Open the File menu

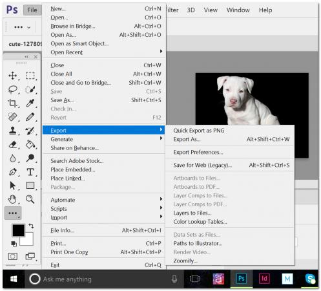[x=32, y=10]
